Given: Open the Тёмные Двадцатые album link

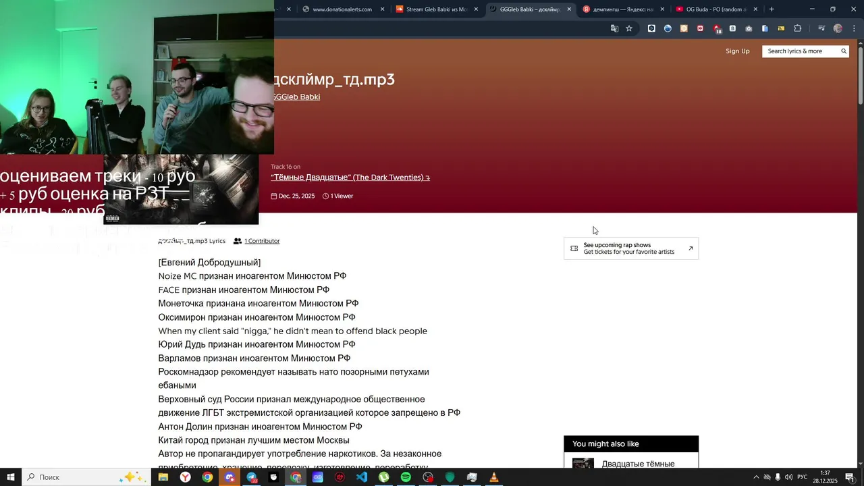Looking at the screenshot, I should coord(350,178).
